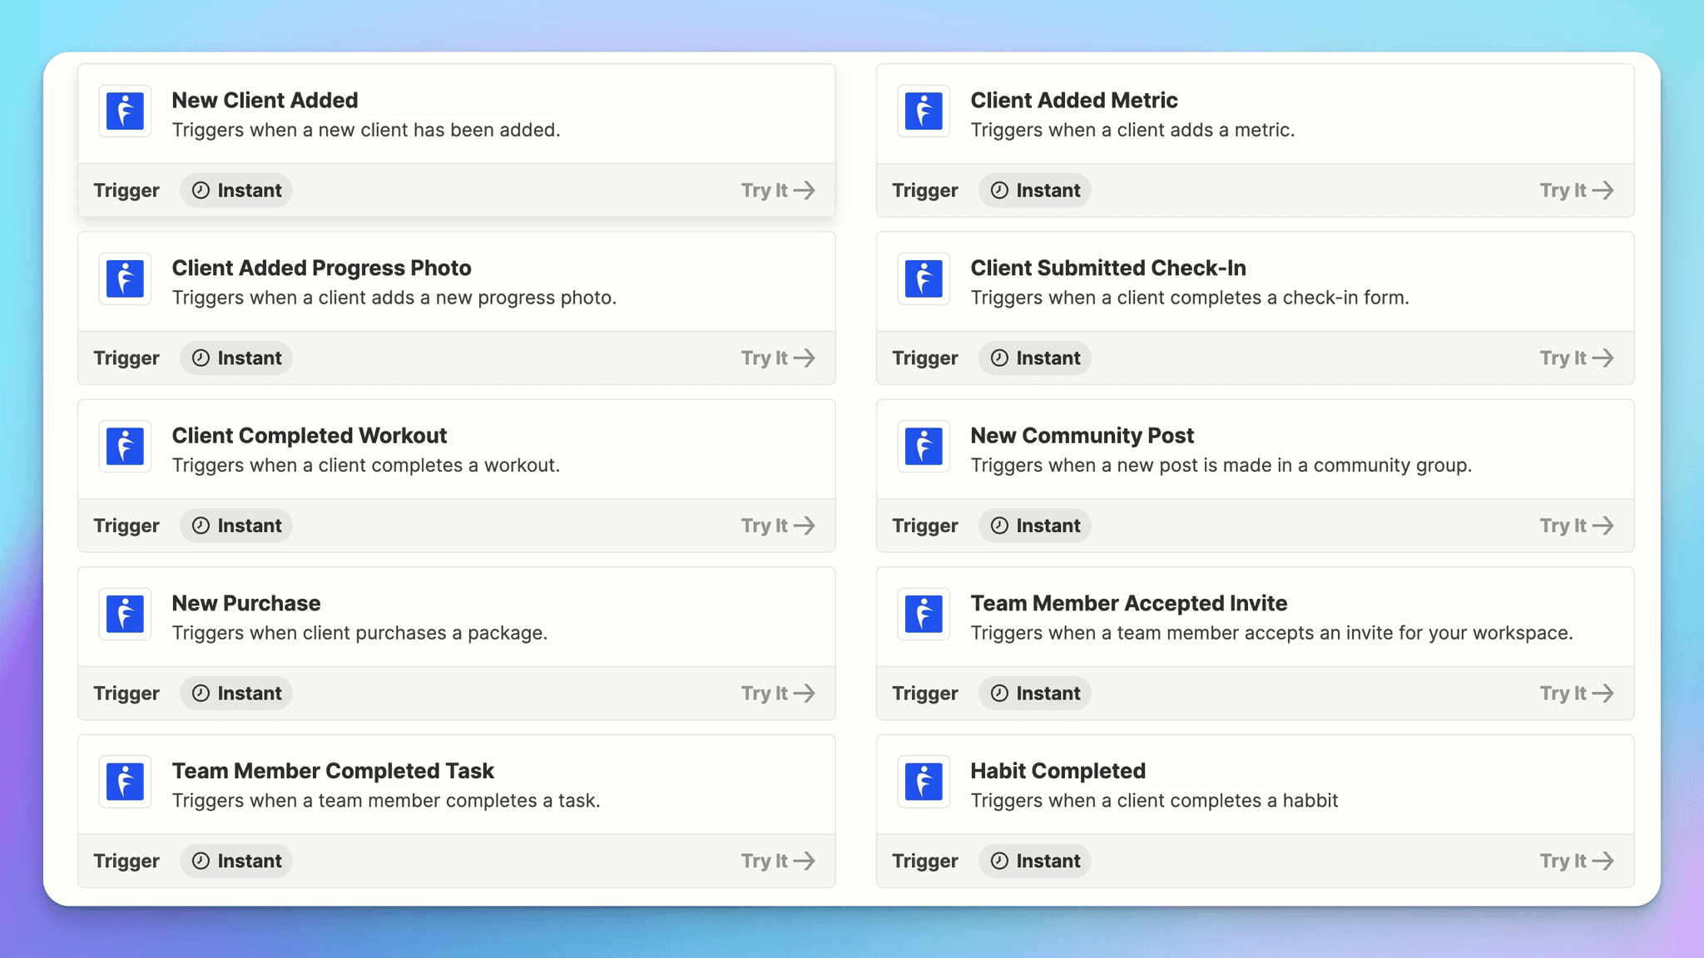Try the Habit Completed instant trigger

(1577, 861)
